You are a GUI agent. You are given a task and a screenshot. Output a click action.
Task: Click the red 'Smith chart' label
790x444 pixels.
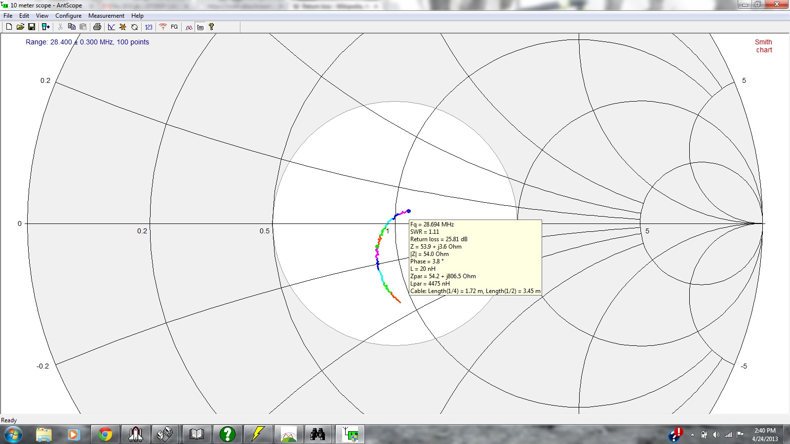pyautogui.click(x=763, y=46)
